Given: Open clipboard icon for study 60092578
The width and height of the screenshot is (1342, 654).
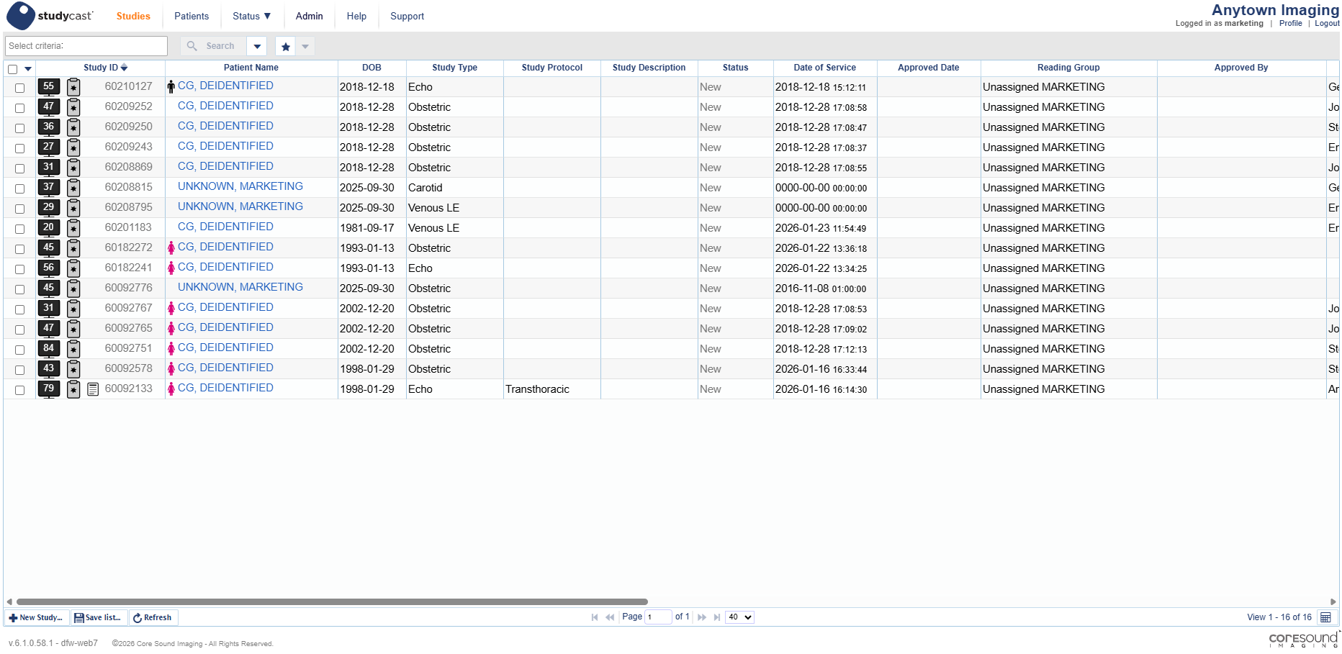Looking at the screenshot, I should pyautogui.click(x=73, y=369).
